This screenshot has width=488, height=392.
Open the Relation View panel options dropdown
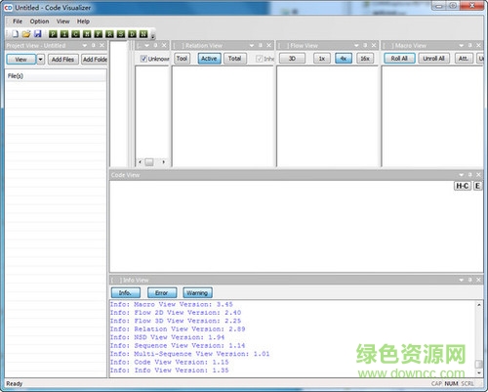point(252,45)
